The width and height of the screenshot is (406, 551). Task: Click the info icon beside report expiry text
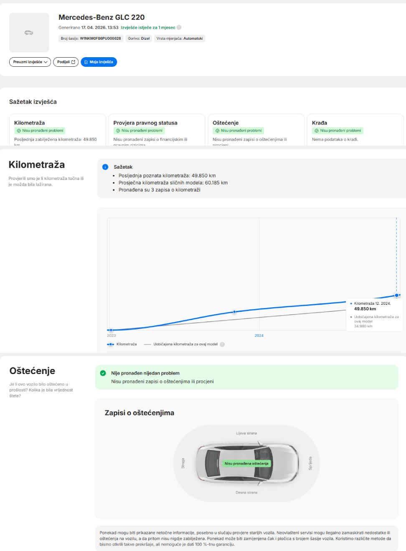pos(179,28)
